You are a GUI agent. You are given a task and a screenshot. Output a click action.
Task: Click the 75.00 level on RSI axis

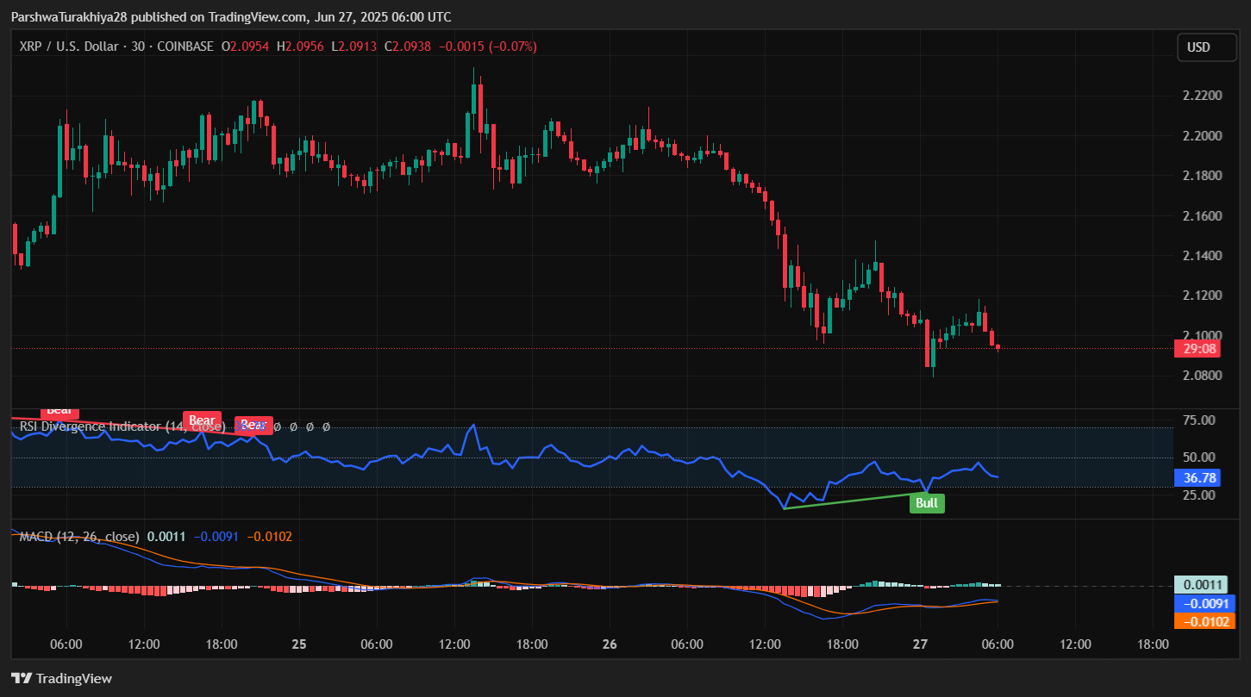tap(1201, 420)
